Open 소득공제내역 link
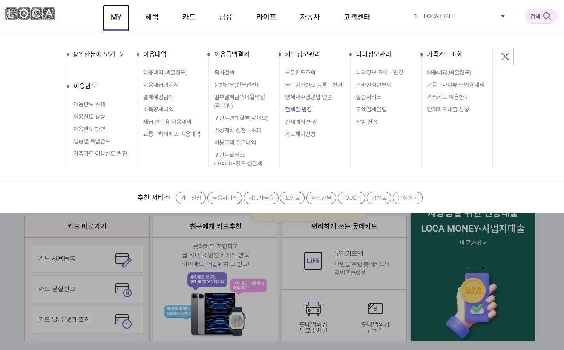Screen dimensions: 564x350 (158, 109)
